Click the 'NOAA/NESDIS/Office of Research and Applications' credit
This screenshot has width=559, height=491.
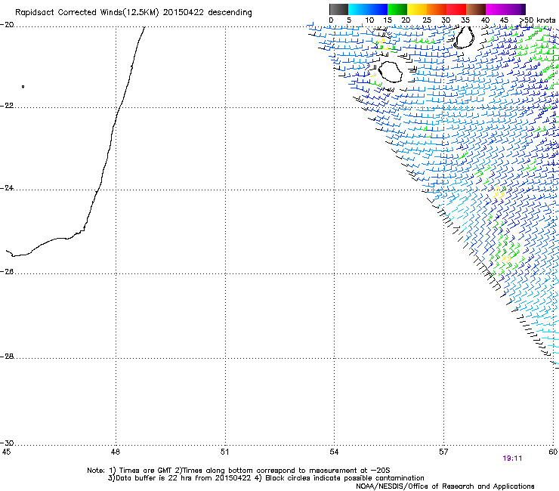pyautogui.click(x=445, y=486)
